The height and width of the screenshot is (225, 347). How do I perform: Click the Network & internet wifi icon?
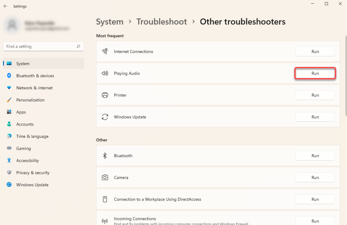9,88
